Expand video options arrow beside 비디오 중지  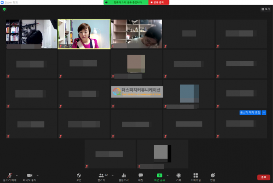click(x=37, y=175)
